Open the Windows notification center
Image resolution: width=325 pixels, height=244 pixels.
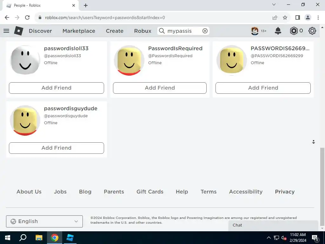[x=315, y=238]
